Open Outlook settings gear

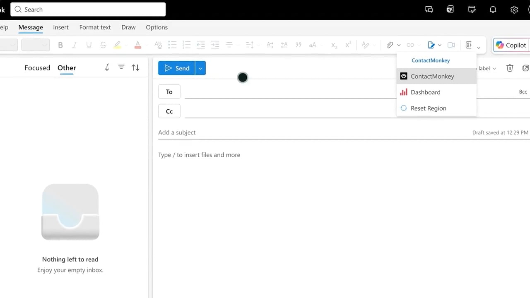coord(514,10)
